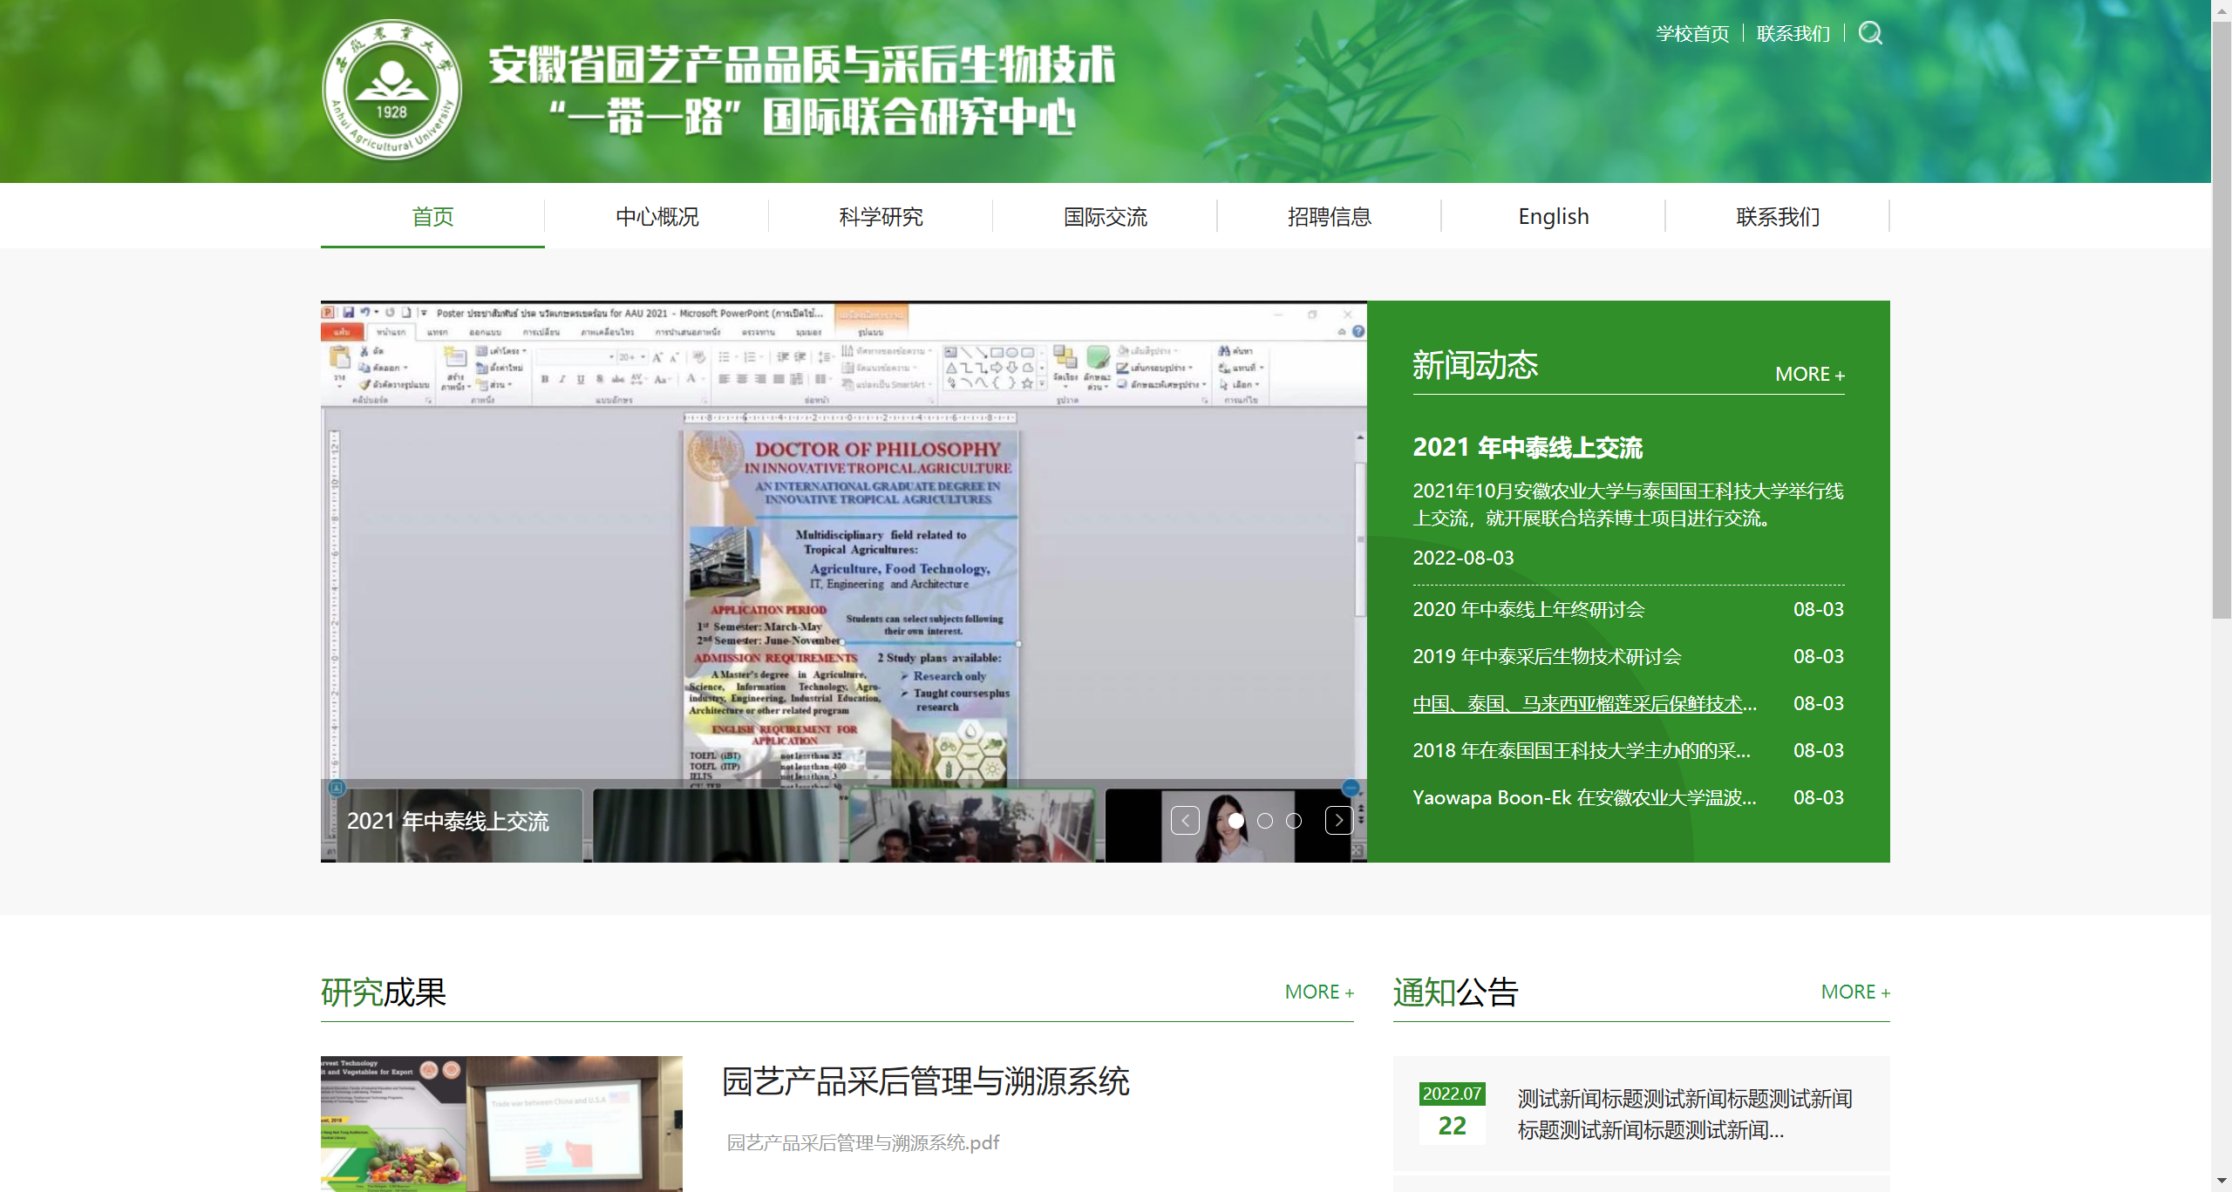Open the 科学研究 navigation item
This screenshot has width=2232, height=1192.
pyautogui.click(x=881, y=216)
